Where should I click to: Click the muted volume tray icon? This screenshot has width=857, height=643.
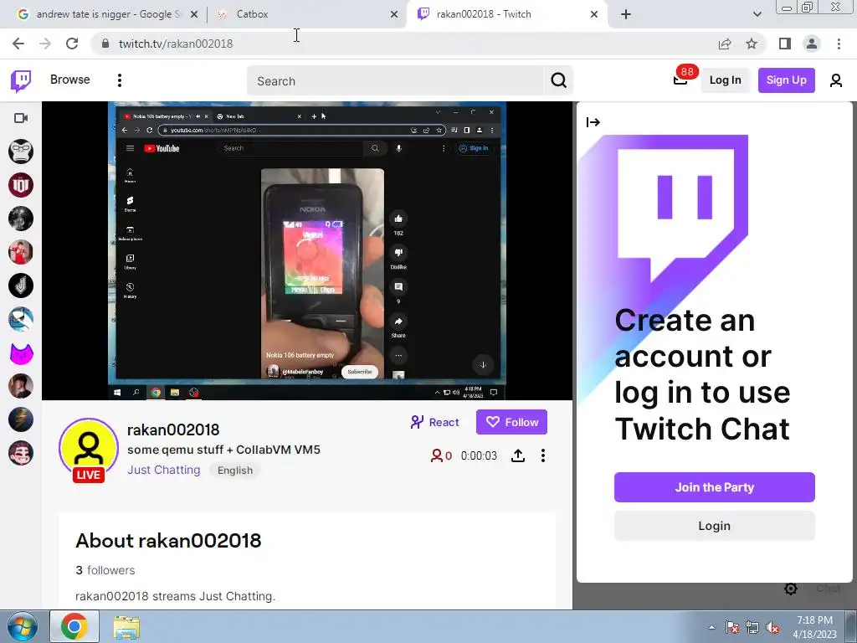[x=772, y=627]
